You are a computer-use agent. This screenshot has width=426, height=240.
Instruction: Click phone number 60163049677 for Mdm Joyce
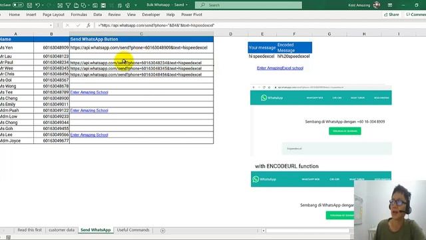[x=51, y=141]
